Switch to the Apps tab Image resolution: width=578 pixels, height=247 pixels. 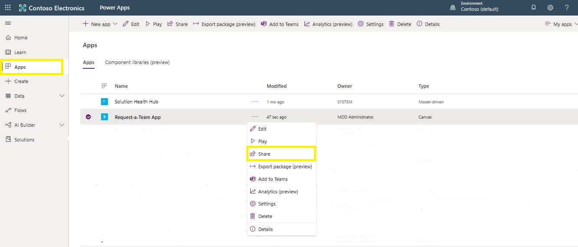[x=88, y=62]
